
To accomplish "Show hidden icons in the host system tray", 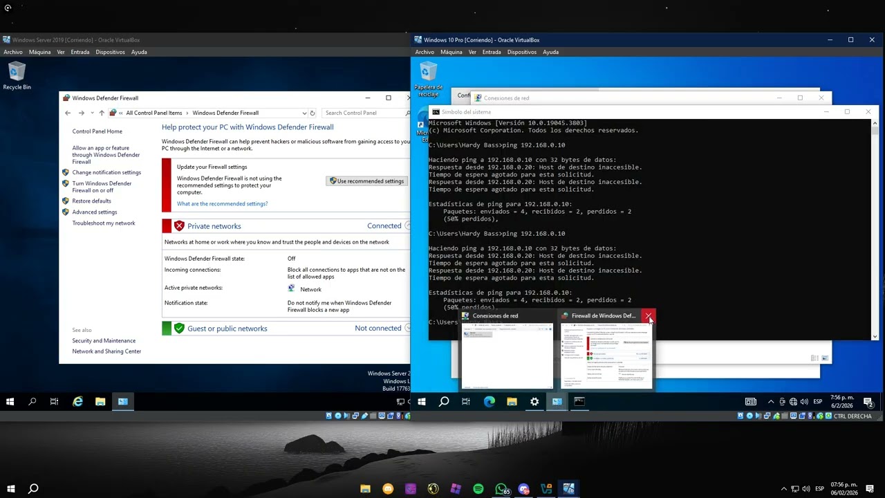I will point(783,489).
